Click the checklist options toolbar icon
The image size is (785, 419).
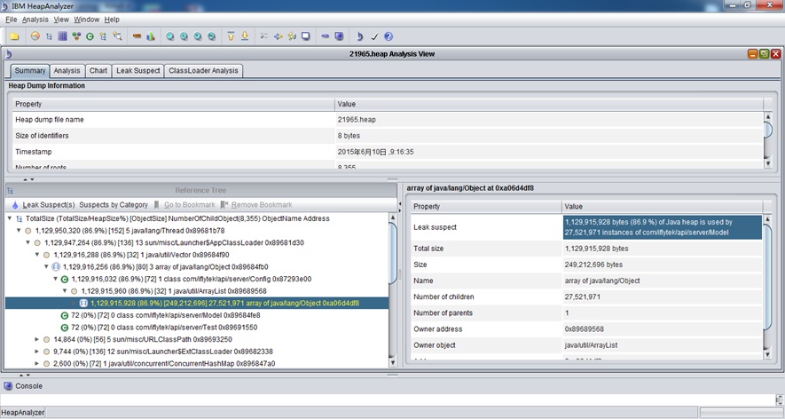[264, 36]
